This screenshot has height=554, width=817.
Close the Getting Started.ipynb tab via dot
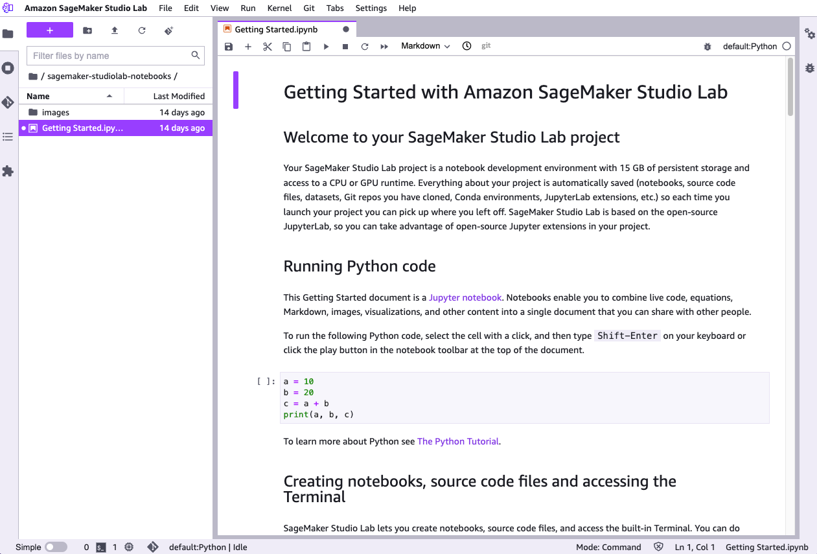(345, 29)
